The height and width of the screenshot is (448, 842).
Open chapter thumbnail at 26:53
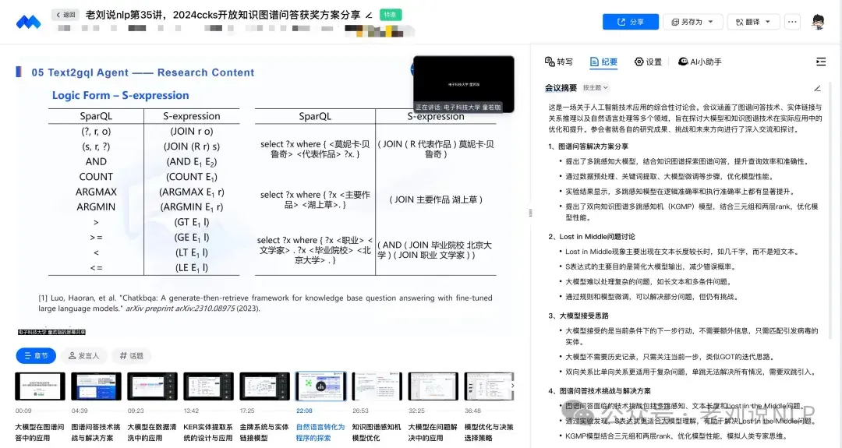(377, 386)
